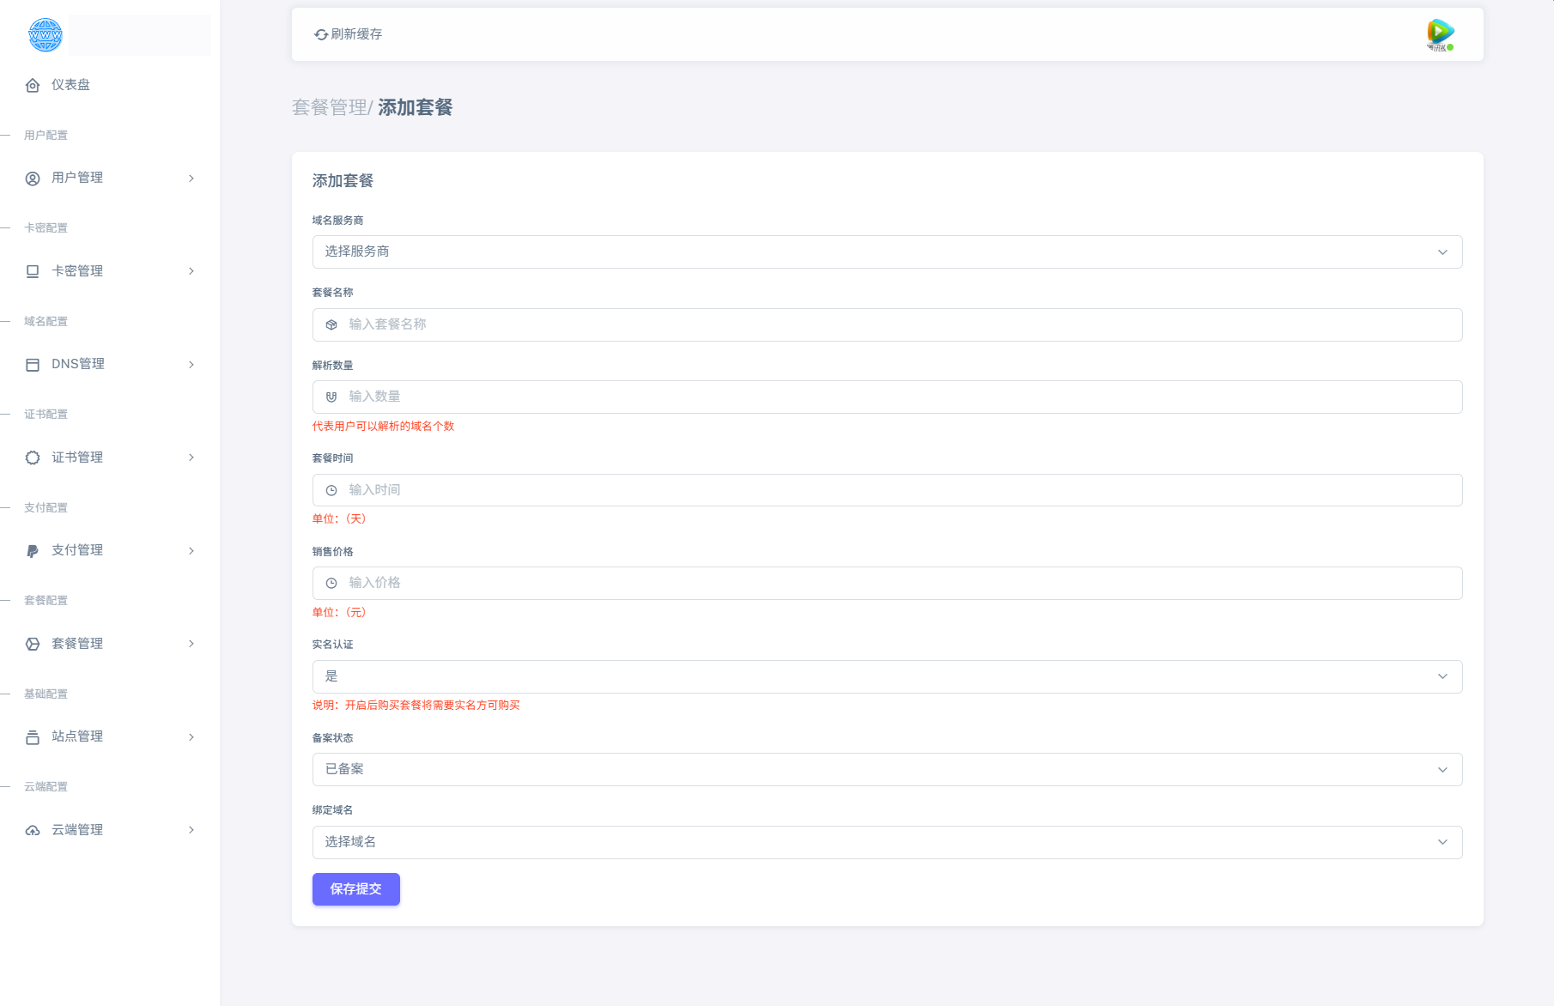Select the cloud icon for 云端管理
The width and height of the screenshot is (1554, 1006).
pyautogui.click(x=33, y=830)
